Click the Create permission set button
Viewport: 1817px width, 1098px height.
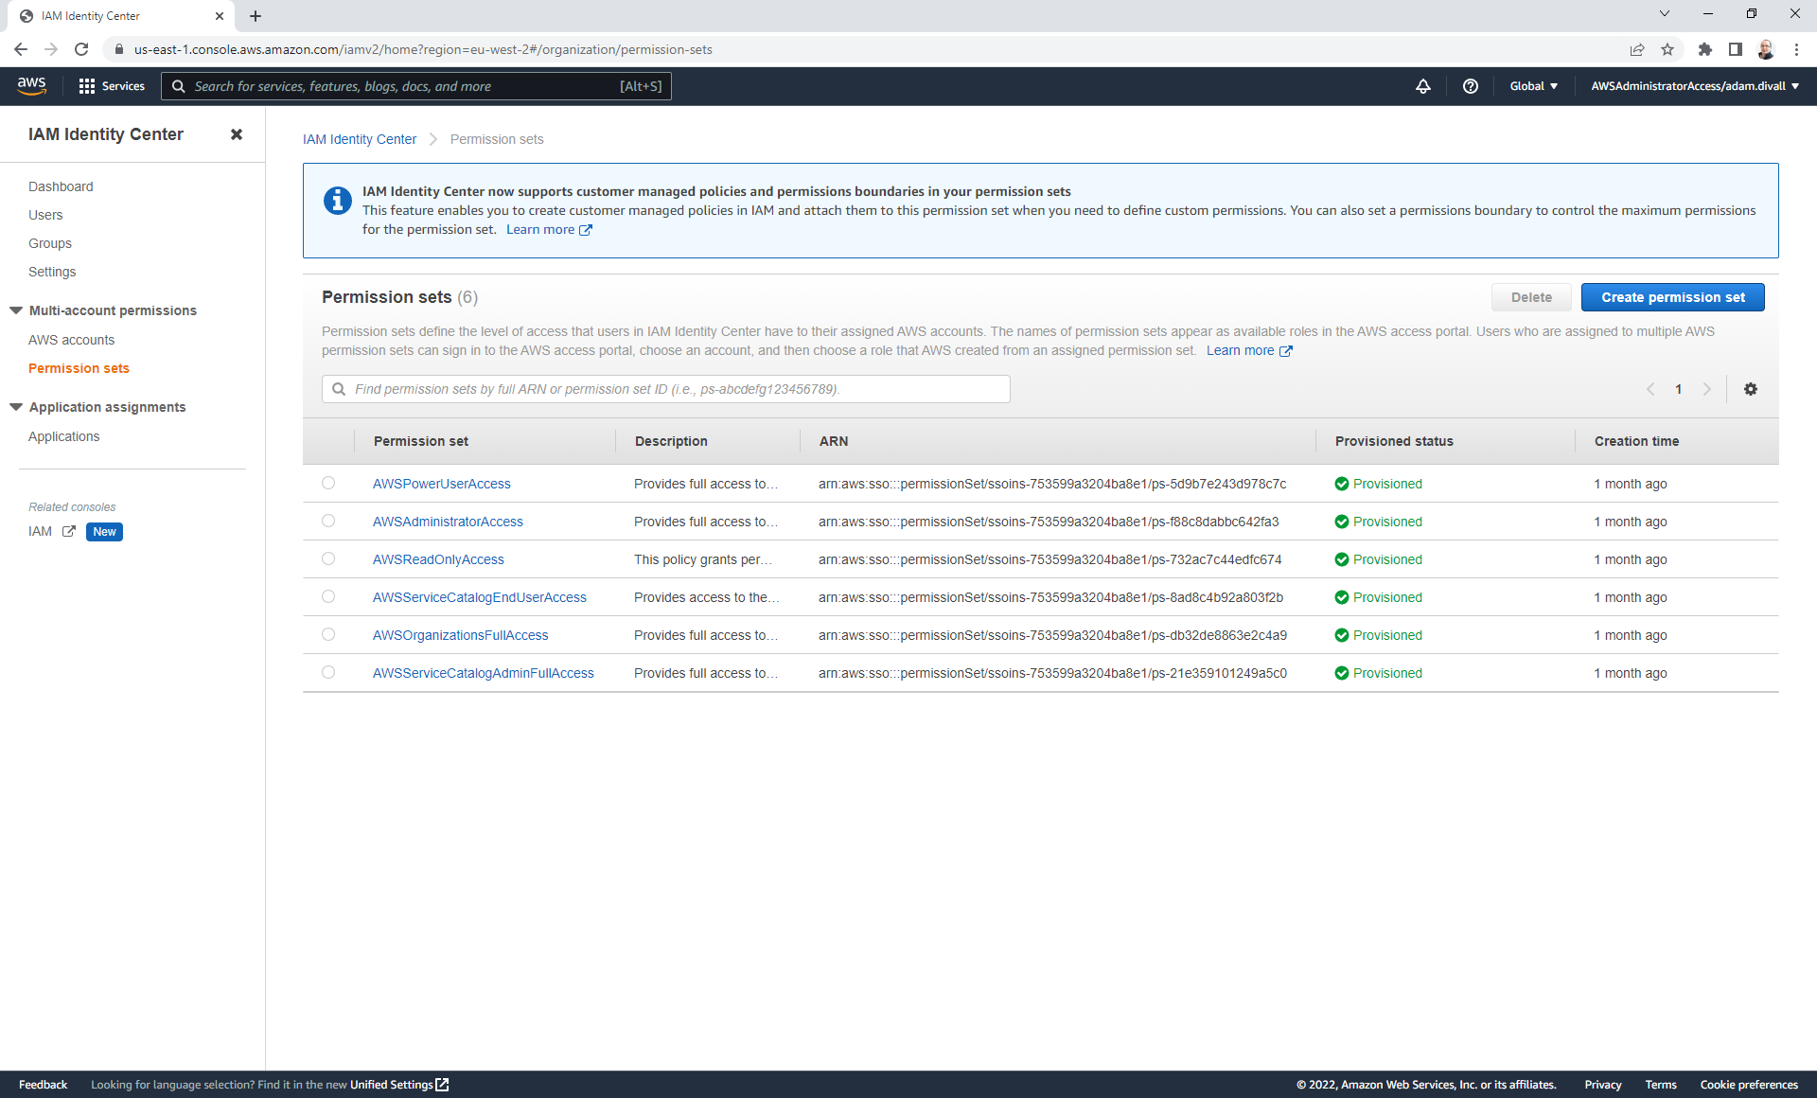click(x=1672, y=297)
